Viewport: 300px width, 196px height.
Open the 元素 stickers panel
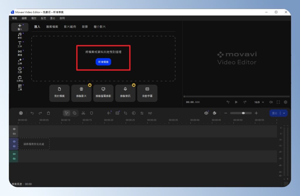[20, 69]
